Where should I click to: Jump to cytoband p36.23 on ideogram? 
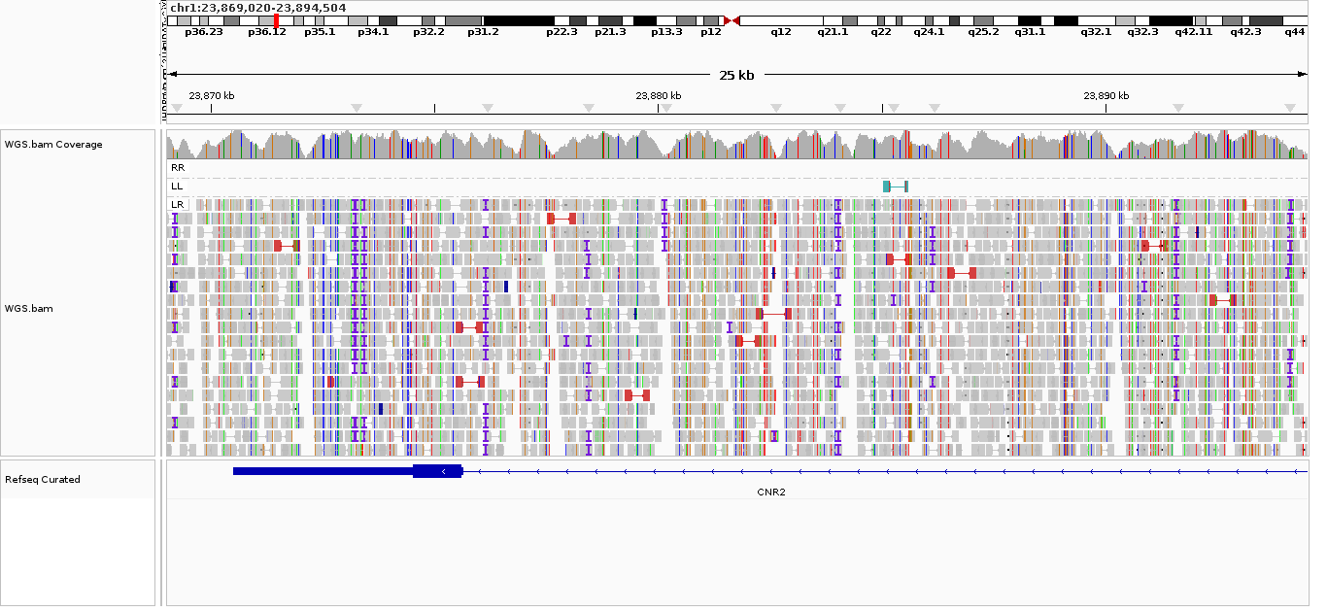pos(203,32)
